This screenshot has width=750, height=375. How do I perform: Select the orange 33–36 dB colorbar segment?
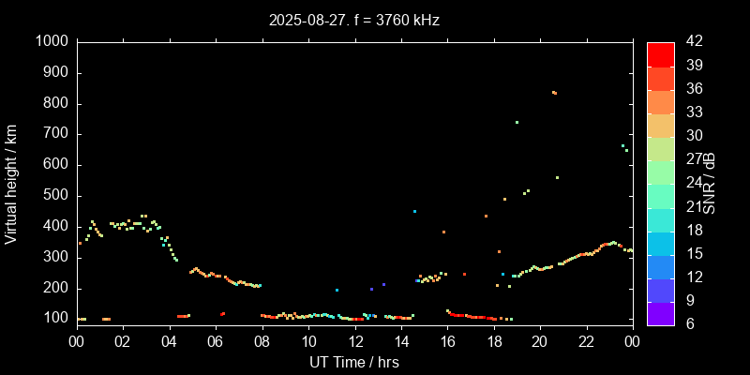pyautogui.click(x=661, y=101)
